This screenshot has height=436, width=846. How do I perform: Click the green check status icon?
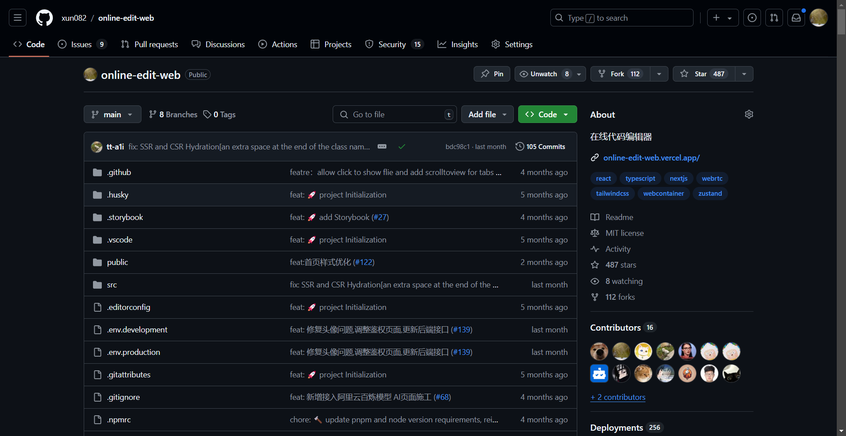[x=402, y=146]
